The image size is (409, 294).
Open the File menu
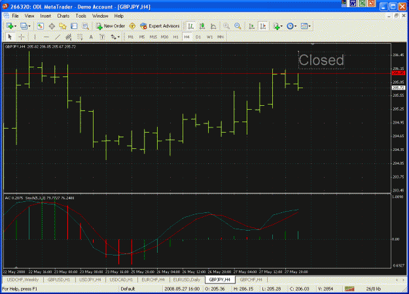click(15, 16)
